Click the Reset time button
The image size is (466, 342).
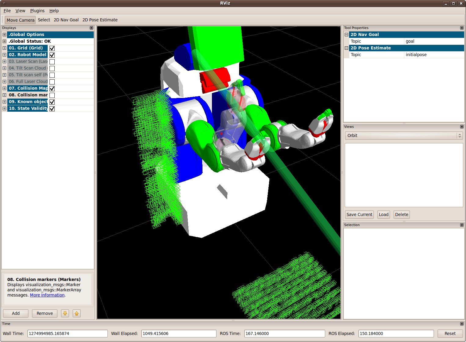450,333
